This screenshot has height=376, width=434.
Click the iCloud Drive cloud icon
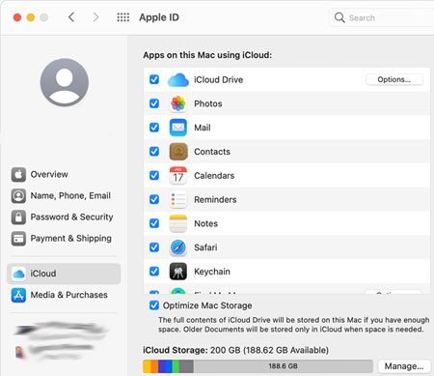tap(178, 80)
